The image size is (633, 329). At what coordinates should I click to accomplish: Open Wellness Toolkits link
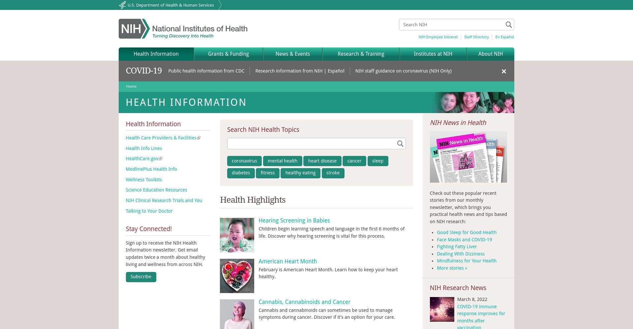tap(144, 180)
